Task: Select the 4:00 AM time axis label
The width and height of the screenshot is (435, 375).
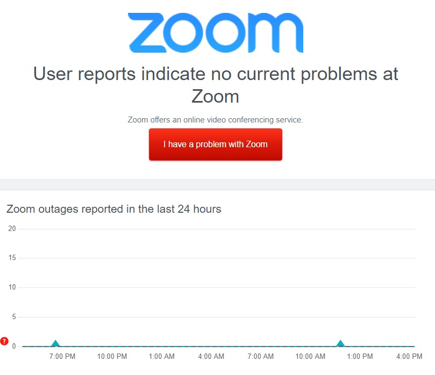Action: point(211,356)
